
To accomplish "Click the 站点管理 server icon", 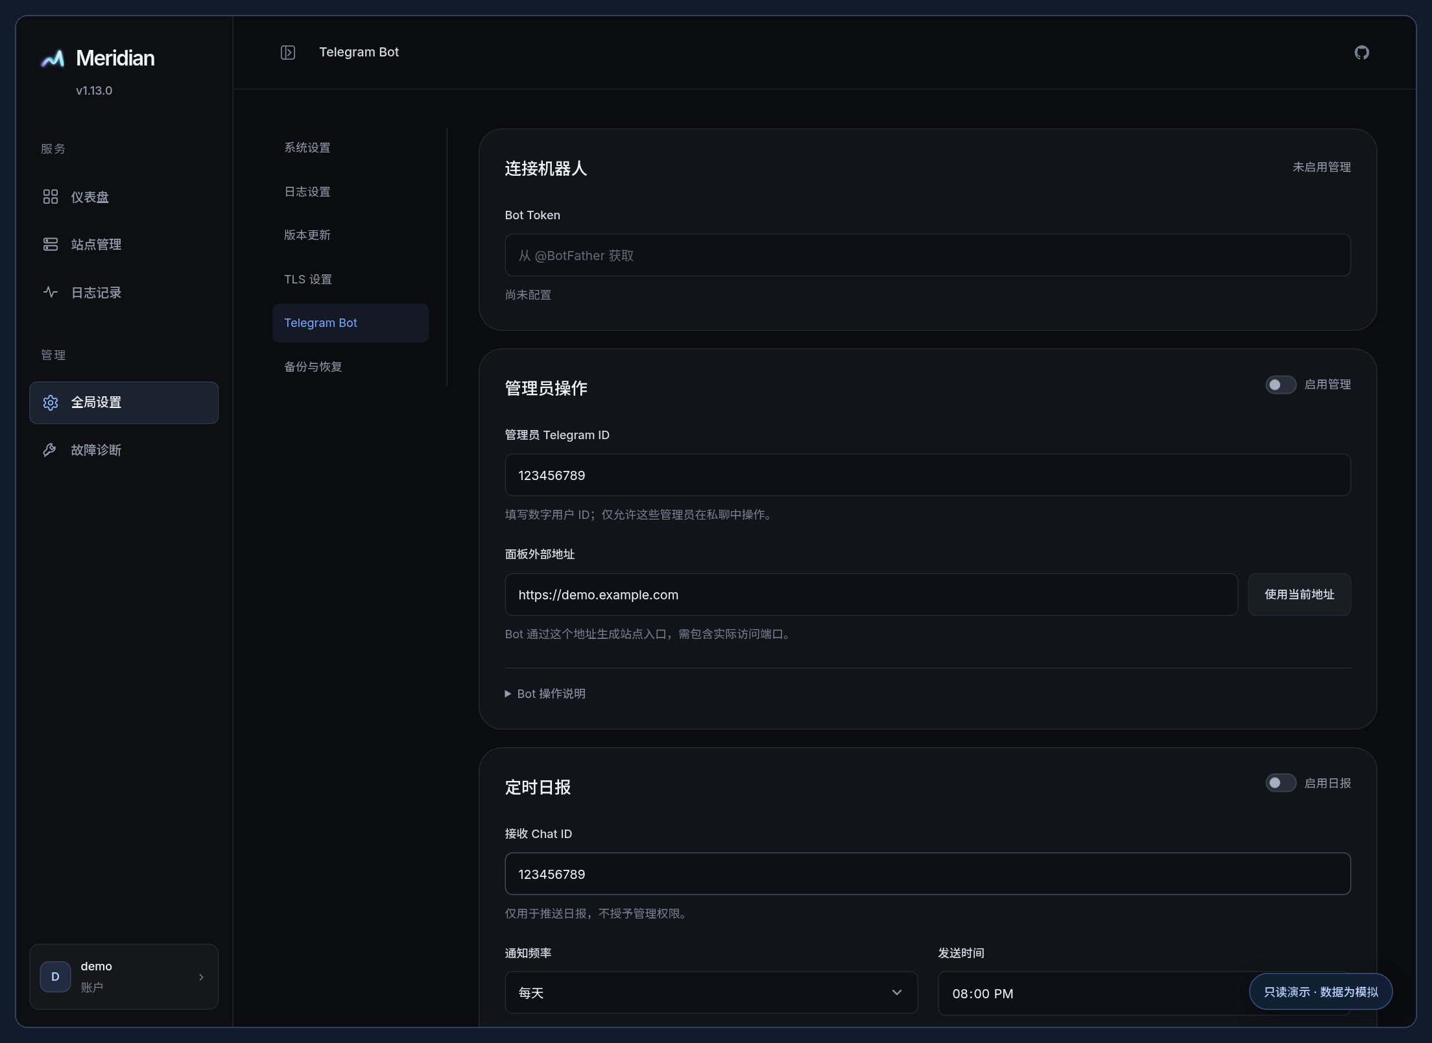I will 51,245.
